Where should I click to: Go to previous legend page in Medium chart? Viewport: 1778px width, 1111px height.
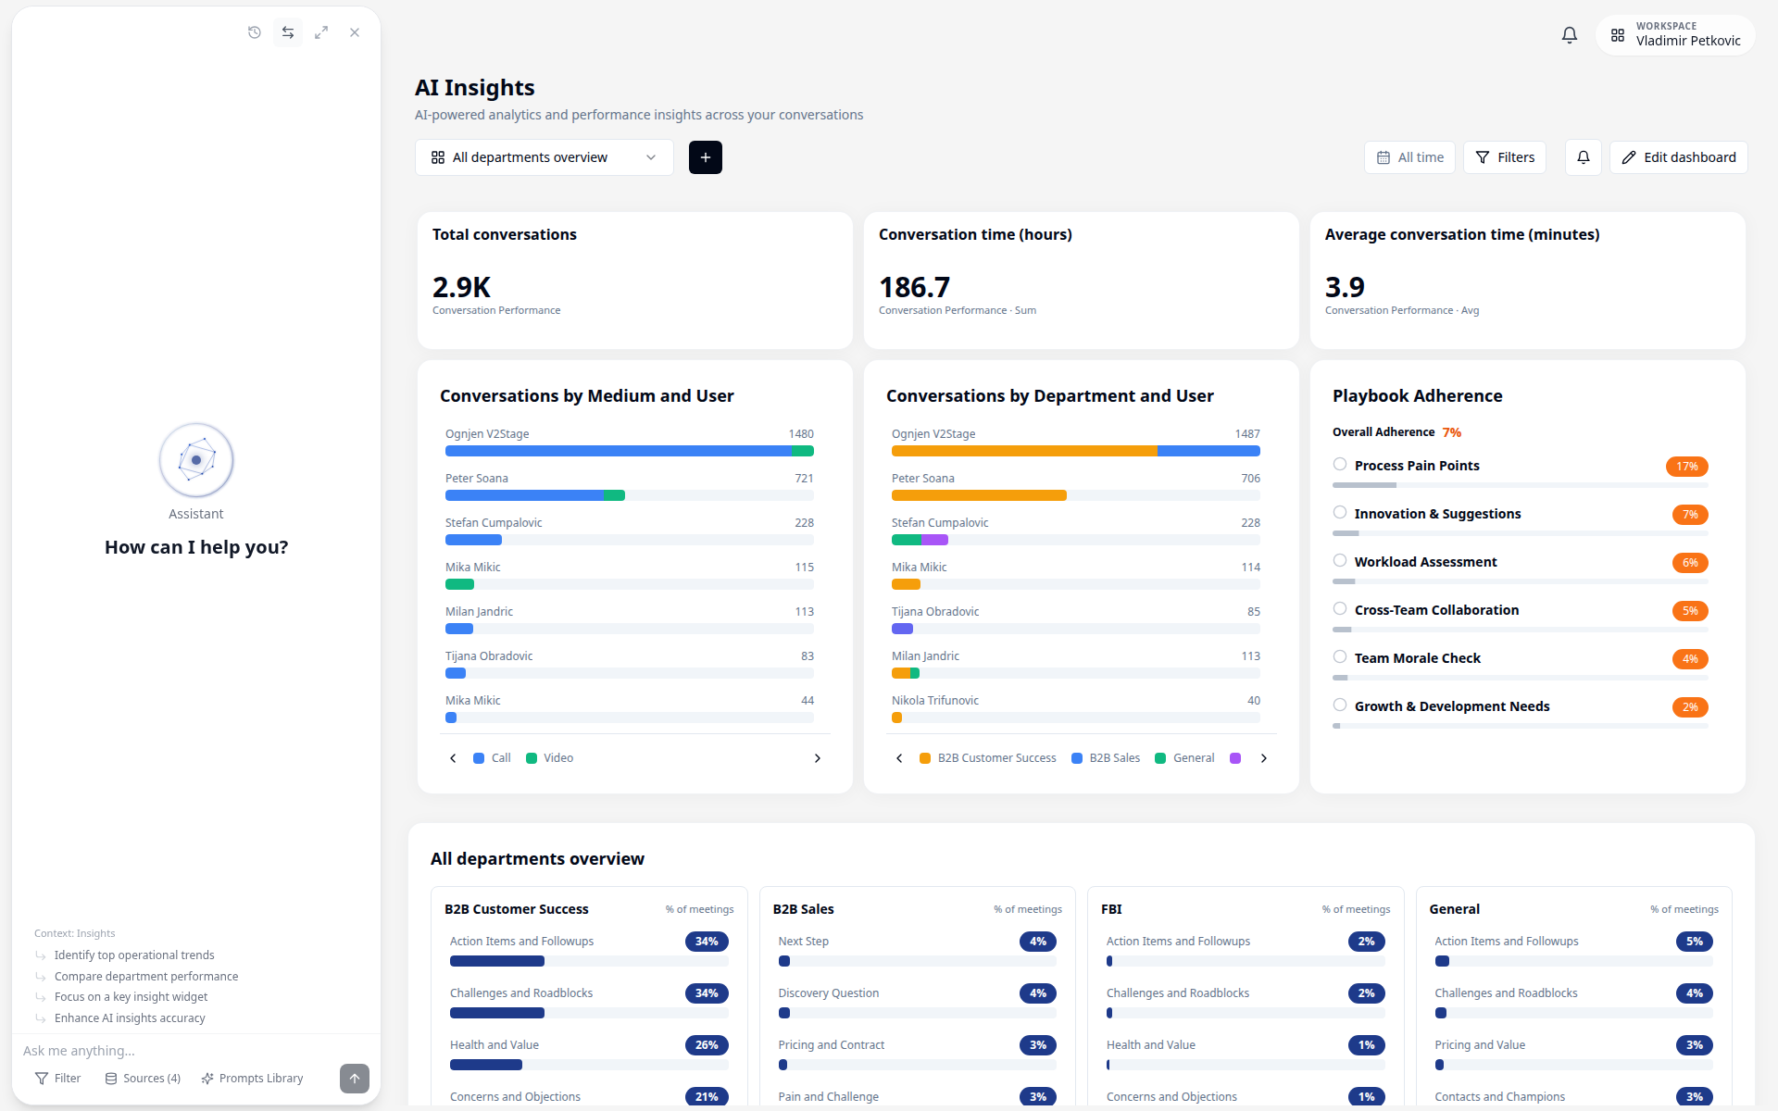(x=453, y=758)
